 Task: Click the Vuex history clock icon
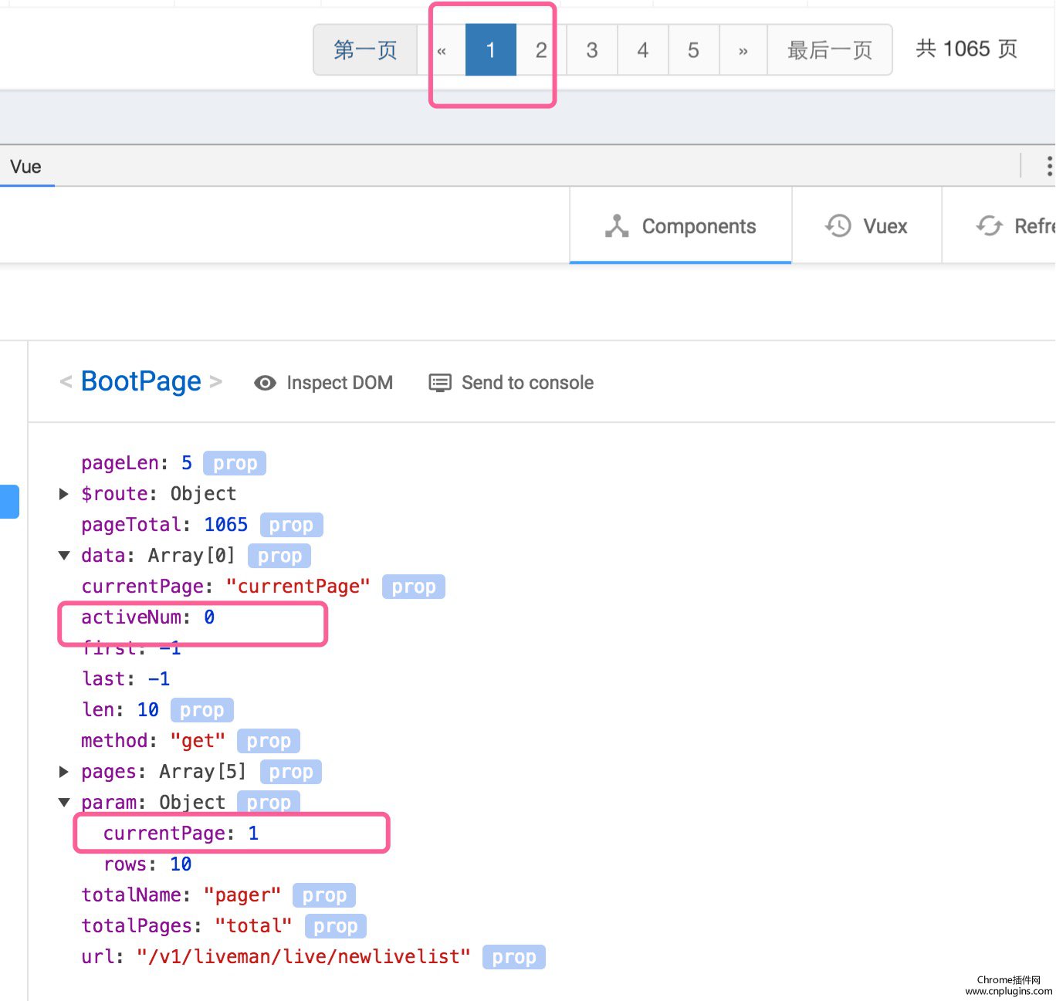click(838, 225)
